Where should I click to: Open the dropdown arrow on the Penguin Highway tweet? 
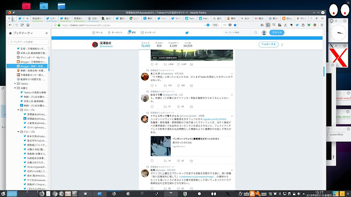click(x=231, y=116)
